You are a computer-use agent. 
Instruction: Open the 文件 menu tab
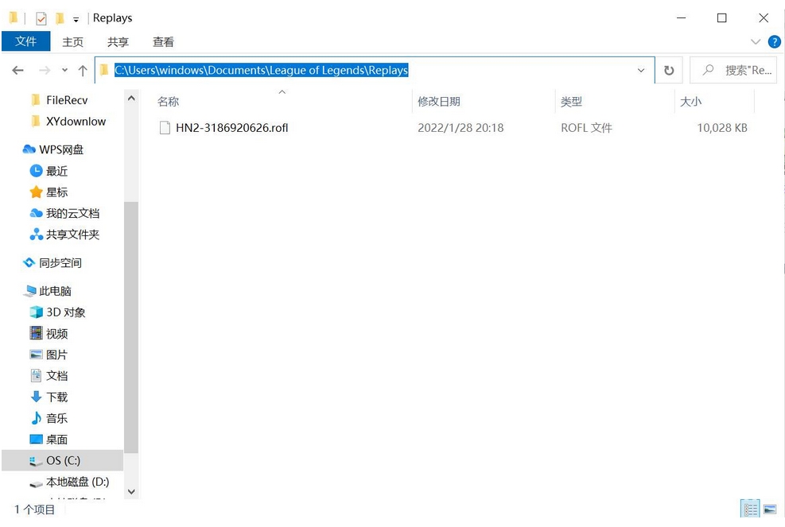26,41
